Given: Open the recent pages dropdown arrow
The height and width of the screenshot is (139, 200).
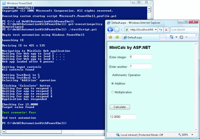Looking at the screenshot, I should click(122, 30).
